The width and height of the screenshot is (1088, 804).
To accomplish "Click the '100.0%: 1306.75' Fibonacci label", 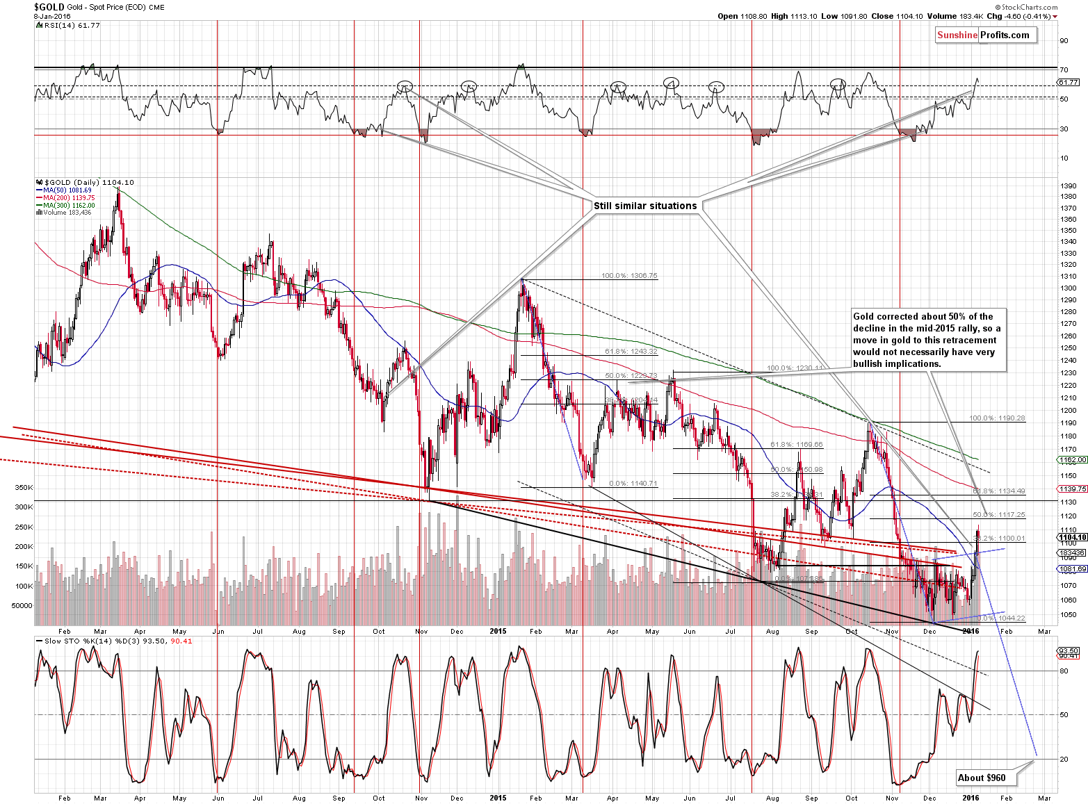I will pyautogui.click(x=629, y=276).
